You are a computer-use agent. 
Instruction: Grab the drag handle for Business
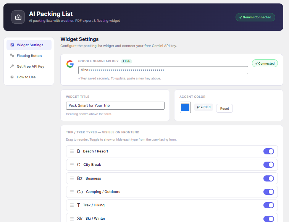coord(72,178)
